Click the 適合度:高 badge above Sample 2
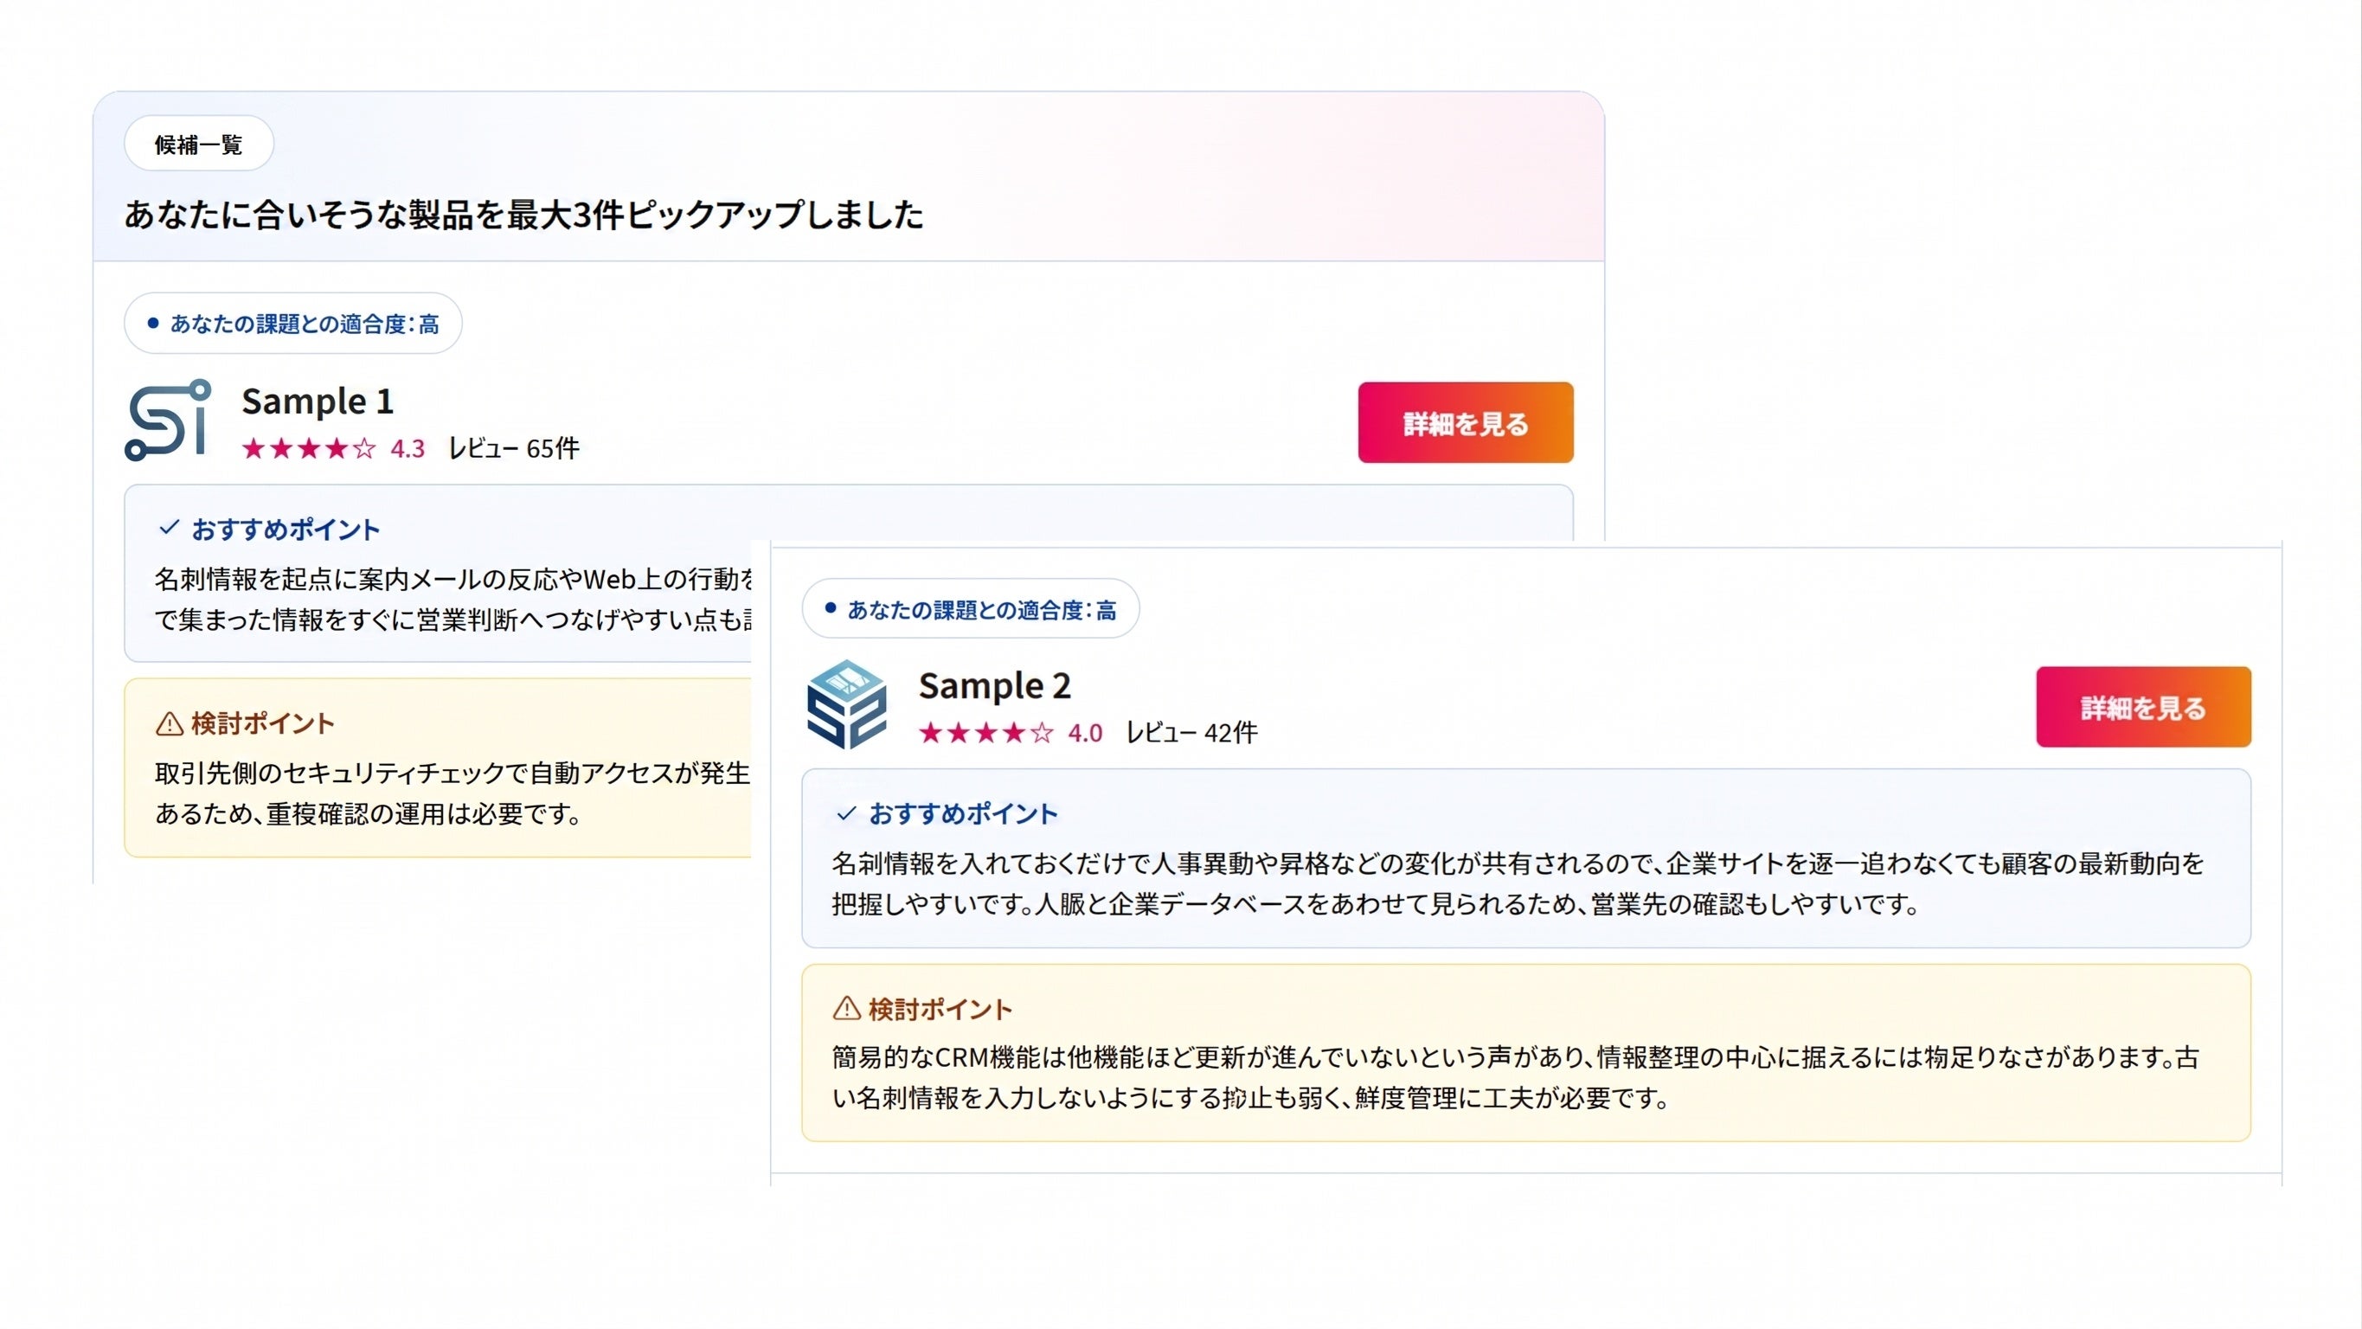This screenshot has width=2362, height=1329. (971, 609)
